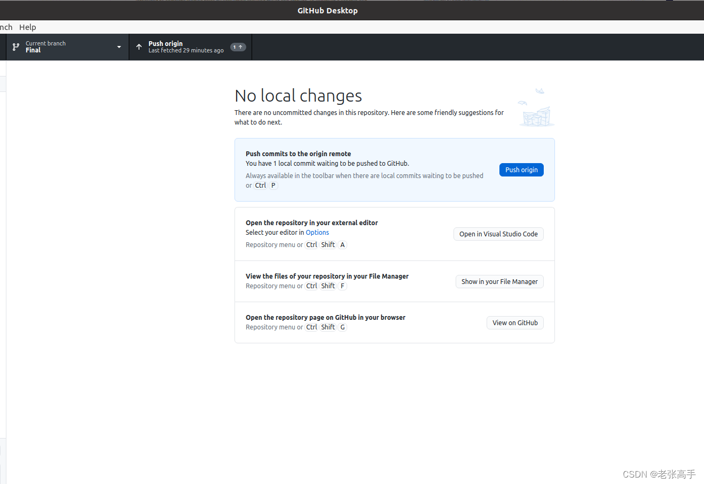
Task: Click 'Push commits to the origin remote' title
Action: point(298,154)
